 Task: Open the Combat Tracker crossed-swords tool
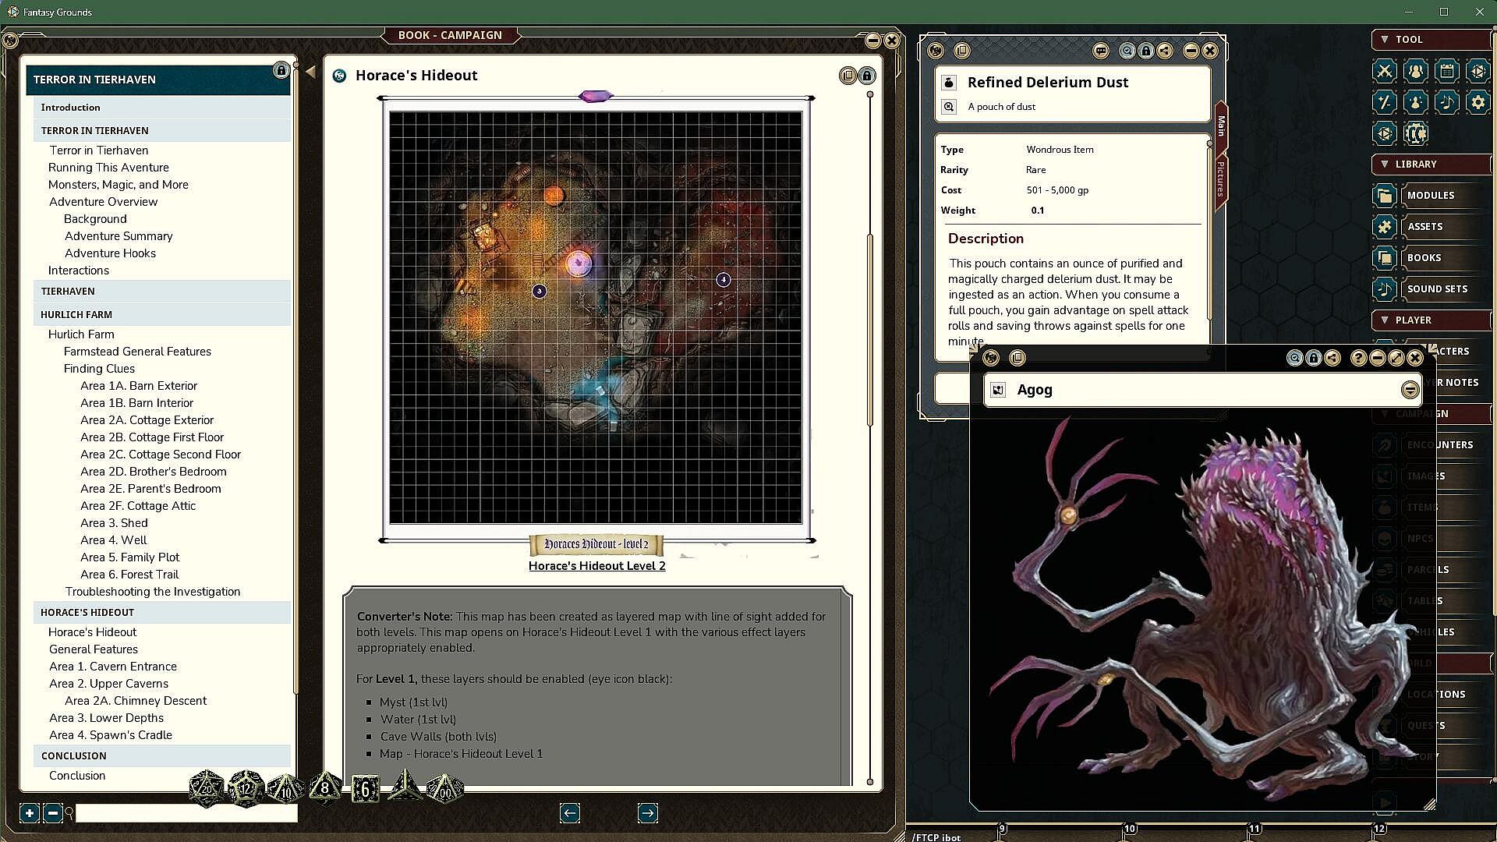click(x=1384, y=72)
